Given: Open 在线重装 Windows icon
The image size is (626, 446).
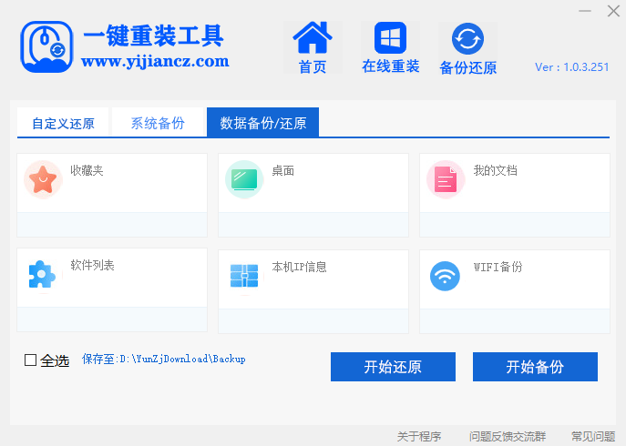Looking at the screenshot, I should (x=390, y=38).
